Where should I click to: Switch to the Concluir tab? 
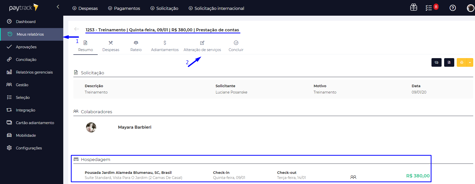(x=236, y=46)
